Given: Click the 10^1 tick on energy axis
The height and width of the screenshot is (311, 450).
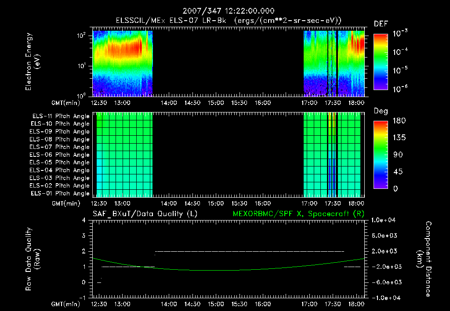Looking at the screenshot, I should pyautogui.click(x=81, y=66).
